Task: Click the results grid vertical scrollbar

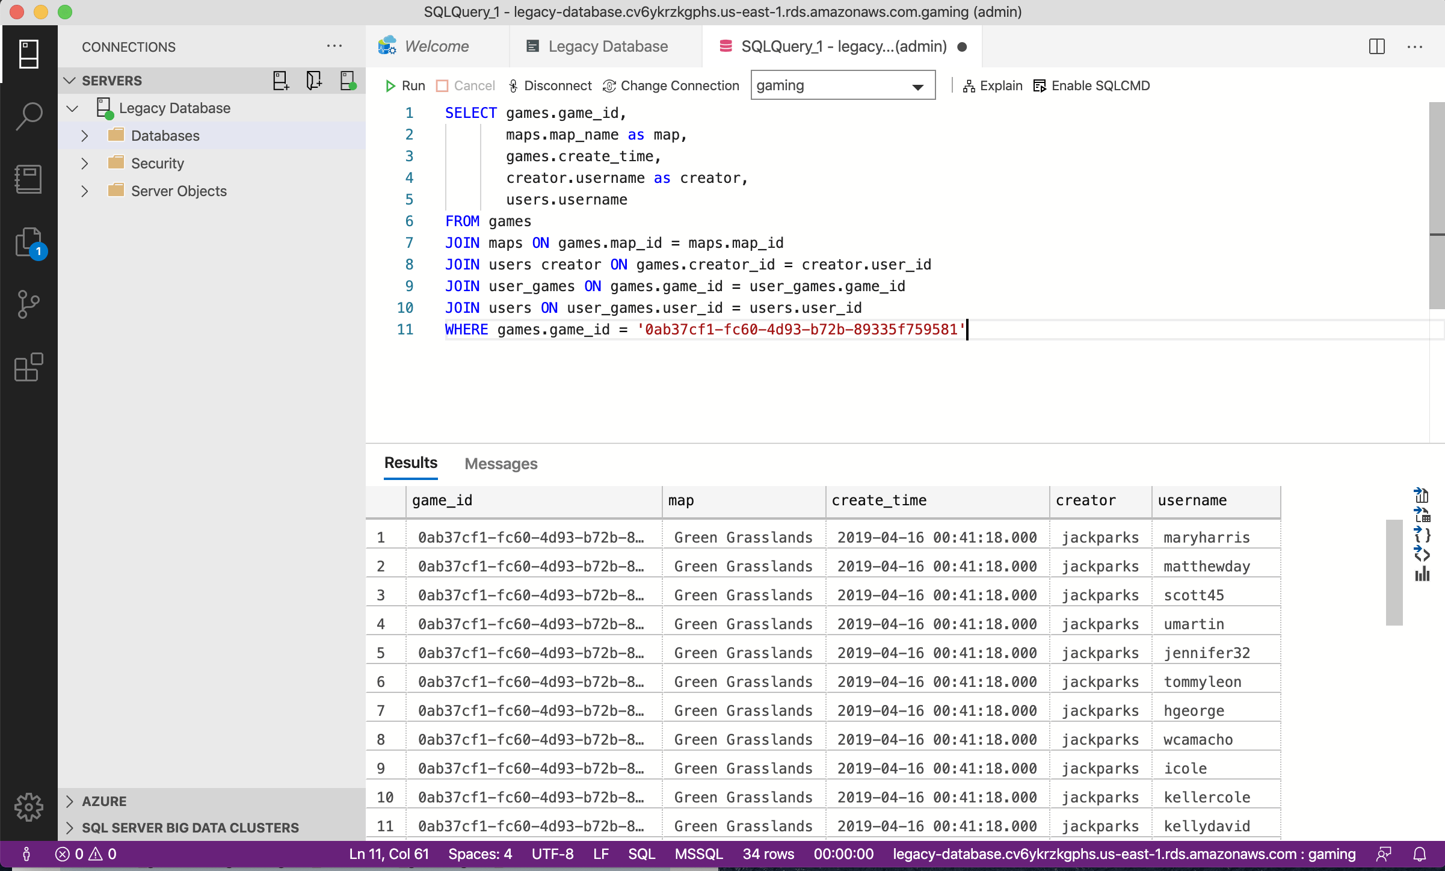Action: [1394, 572]
